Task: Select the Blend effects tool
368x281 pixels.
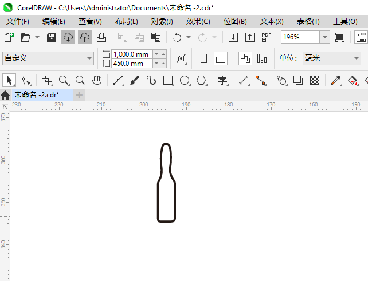Action: tap(281, 80)
